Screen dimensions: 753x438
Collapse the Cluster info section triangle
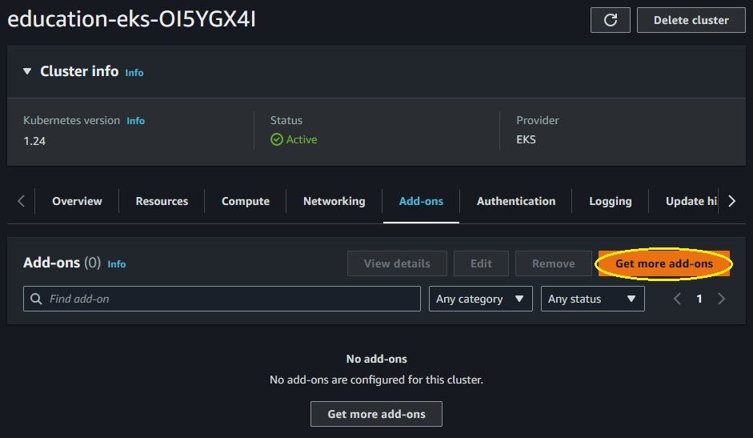tap(27, 71)
